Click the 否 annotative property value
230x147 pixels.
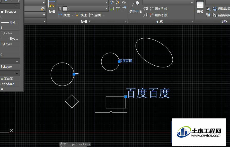pos(10,89)
